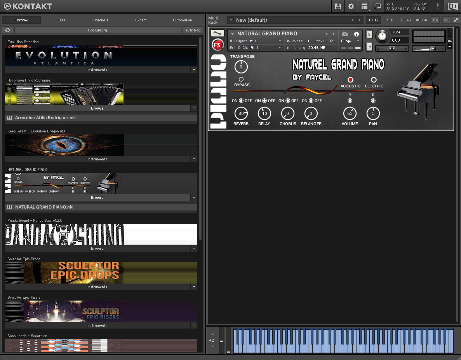Viewport: 461px width, 360px height.
Task: Open Sculptor Epic Risers Instruments button
Action: coord(97,325)
